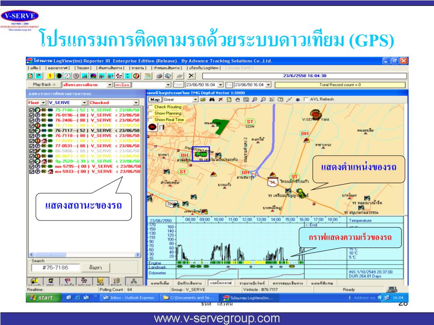The width and height of the screenshot is (434, 325).
Task: Click the question-mark help icon on map toolbar
Action: [281, 99]
